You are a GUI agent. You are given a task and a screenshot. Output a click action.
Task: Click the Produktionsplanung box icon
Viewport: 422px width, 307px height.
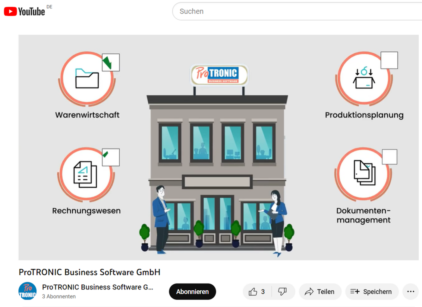tap(364, 78)
